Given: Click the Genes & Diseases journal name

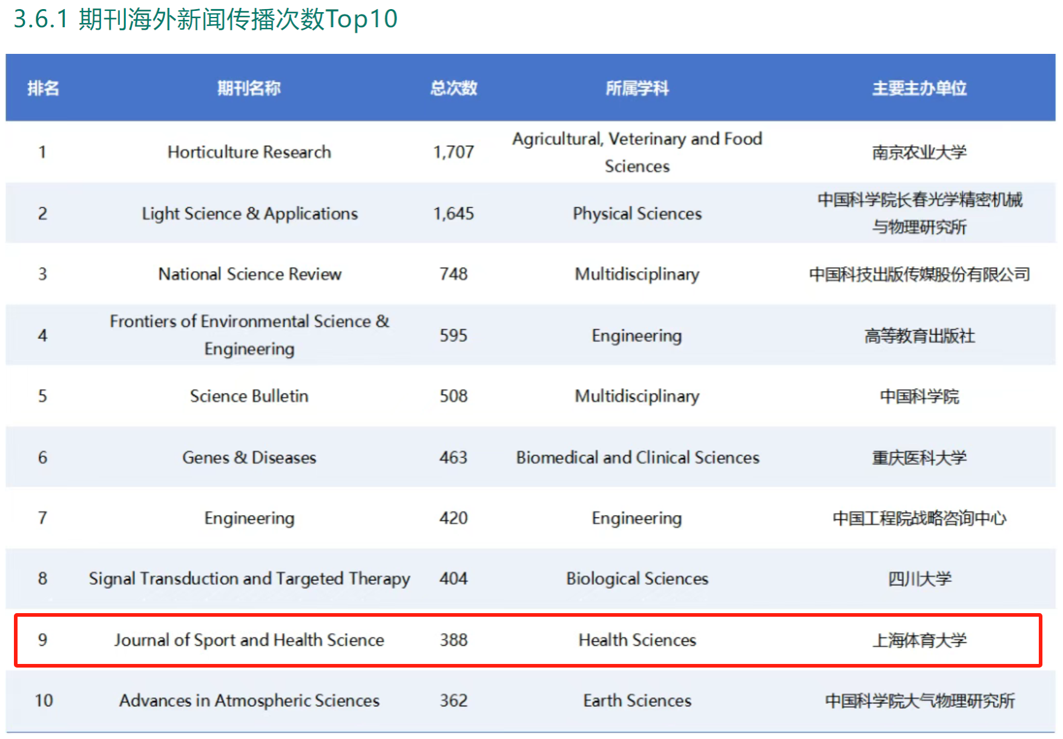Looking at the screenshot, I should (249, 458).
